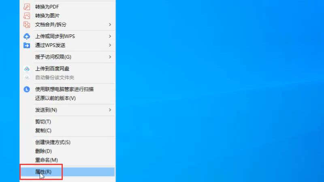324x182 pixels.
Task: Click the blue folder icon for WPS send
Action: (27, 45)
